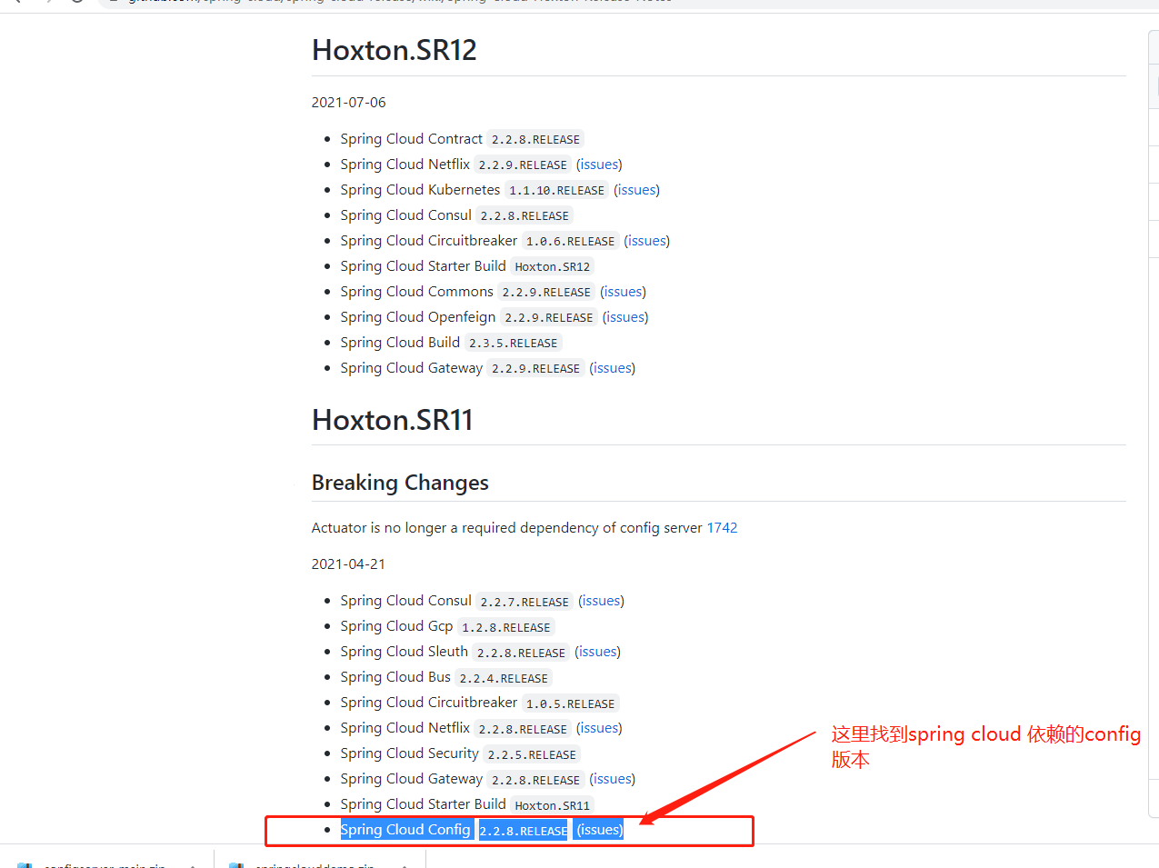The image size is (1159, 868).
Task: Open issues for Spring Cloud Consul under Hoxton.SR11
Action: [601, 600]
